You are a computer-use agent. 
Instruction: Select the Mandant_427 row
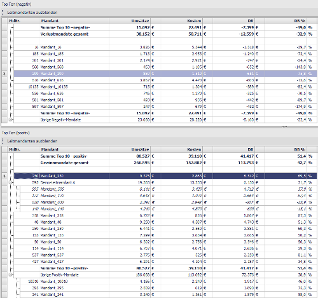pos(165,262)
